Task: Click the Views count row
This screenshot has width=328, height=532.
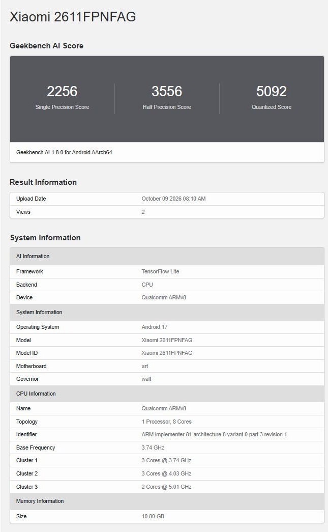Action: click(x=167, y=212)
